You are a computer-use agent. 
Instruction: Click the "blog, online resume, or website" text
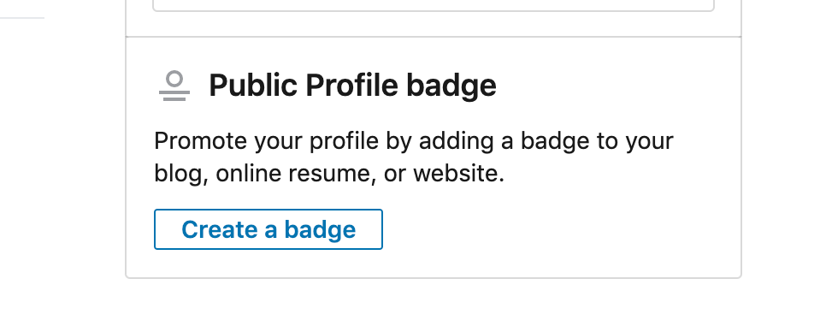(329, 174)
